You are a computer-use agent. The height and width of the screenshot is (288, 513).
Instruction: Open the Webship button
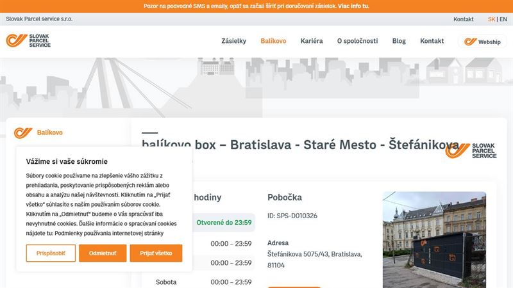482,42
